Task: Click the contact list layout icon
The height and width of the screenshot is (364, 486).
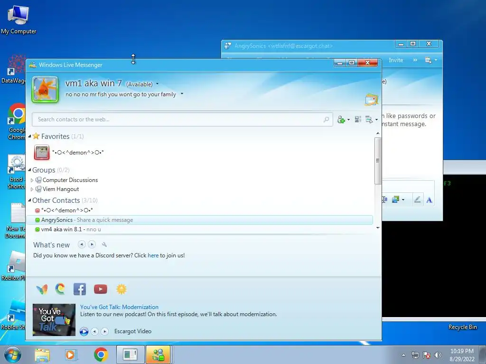Action: pyautogui.click(x=358, y=119)
